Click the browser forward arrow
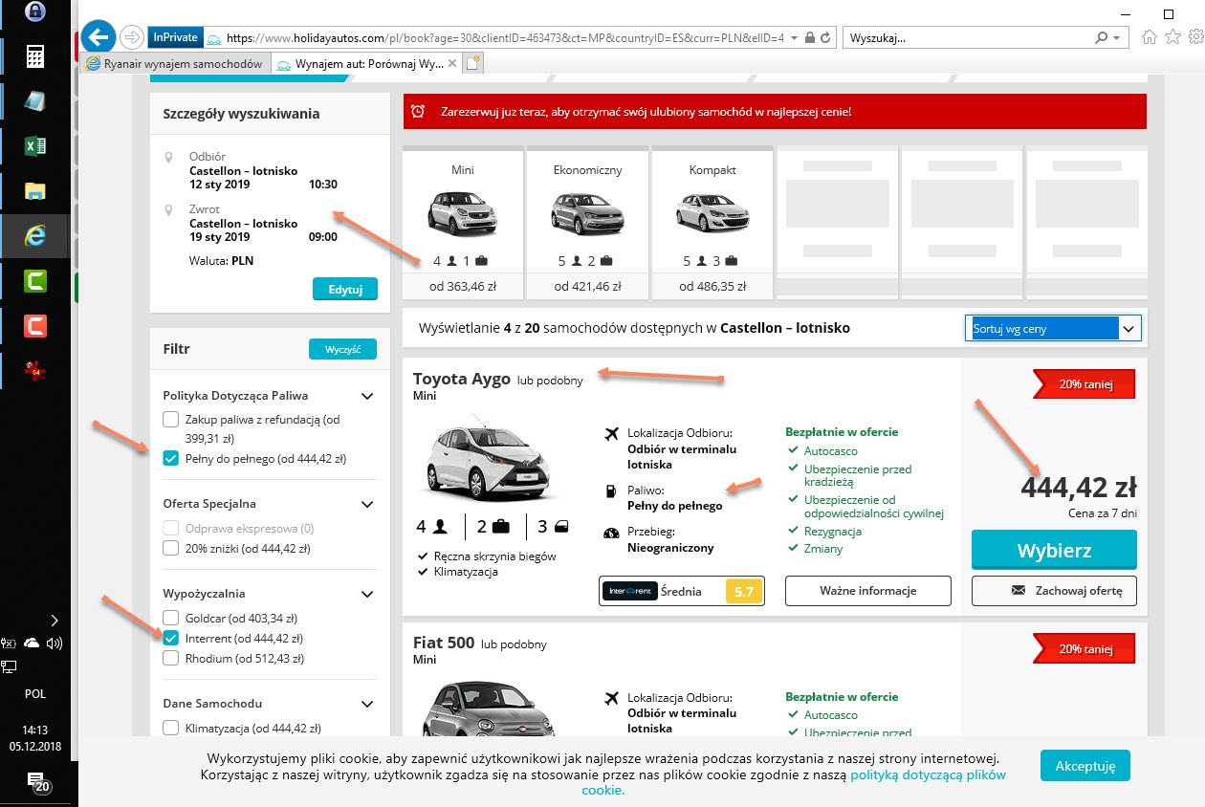Viewport: 1205px width, 807px height. [x=132, y=38]
